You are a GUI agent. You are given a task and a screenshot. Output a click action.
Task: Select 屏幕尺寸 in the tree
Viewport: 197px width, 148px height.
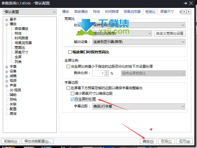point(21,52)
